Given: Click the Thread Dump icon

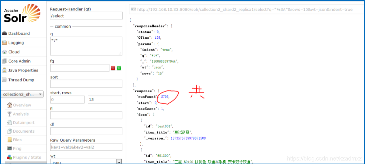Looking at the screenshot, I should pyautogui.click(x=4, y=80).
